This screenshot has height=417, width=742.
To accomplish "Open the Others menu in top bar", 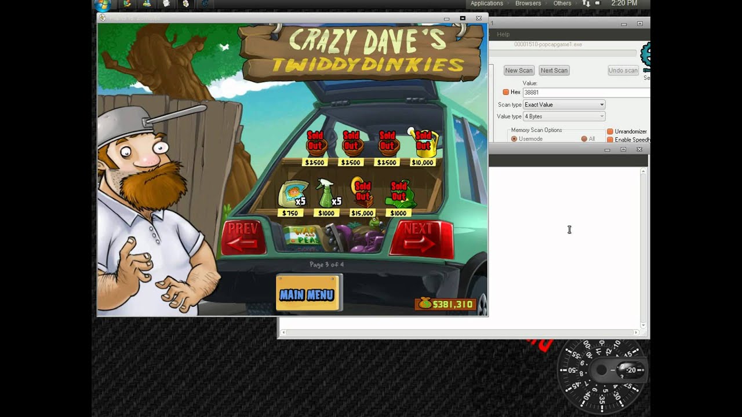I will 562,3.
